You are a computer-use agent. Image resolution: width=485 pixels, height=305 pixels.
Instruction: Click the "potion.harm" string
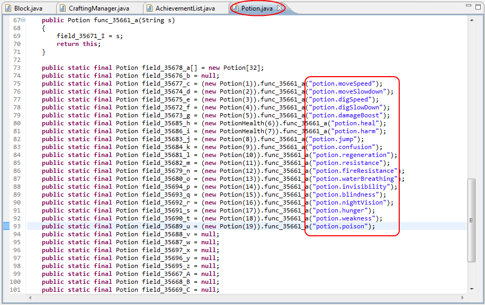pyautogui.click(x=355, y=131)
